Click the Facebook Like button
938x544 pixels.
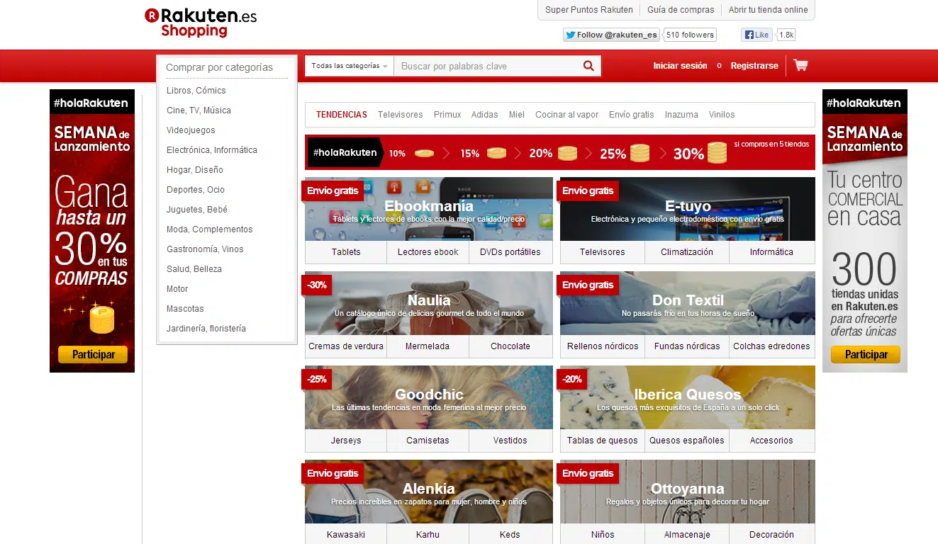click(756, 35)
